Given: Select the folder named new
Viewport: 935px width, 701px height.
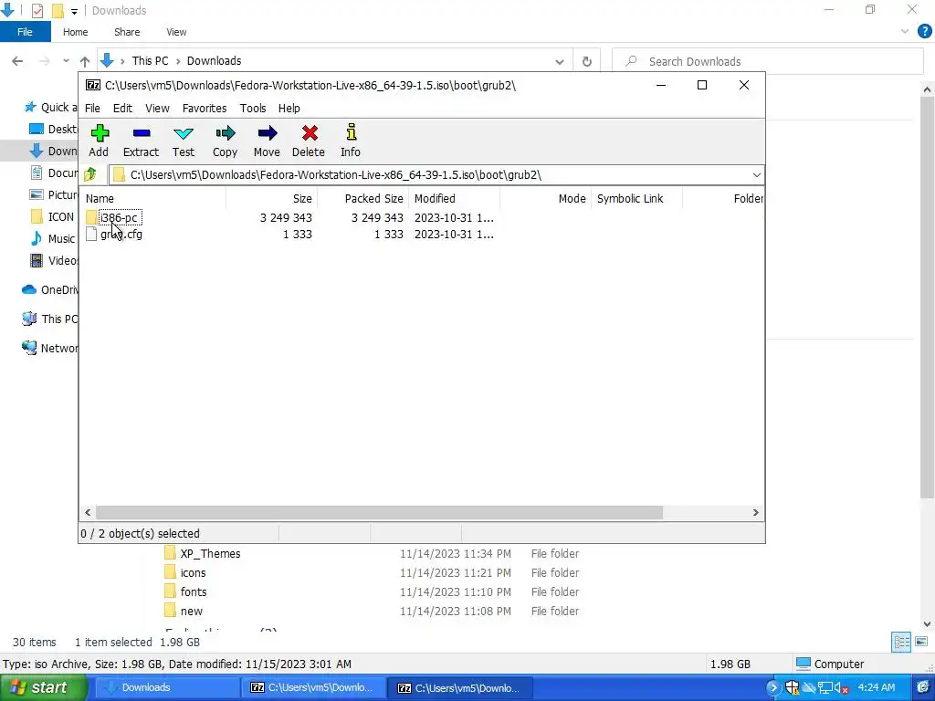Looking at the screenshot, I should 184,611.
